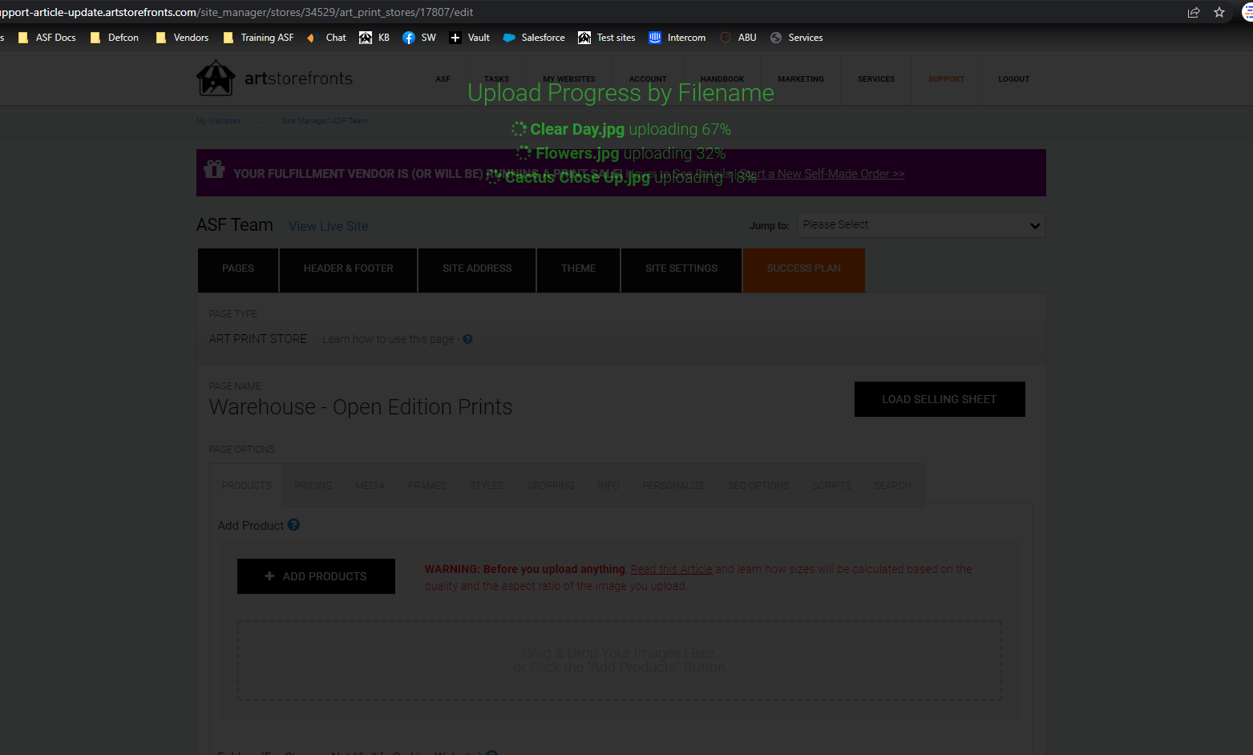Open the Chat bookmark
The height and width of the screenshot is (755, 1253).
(327, 38)
